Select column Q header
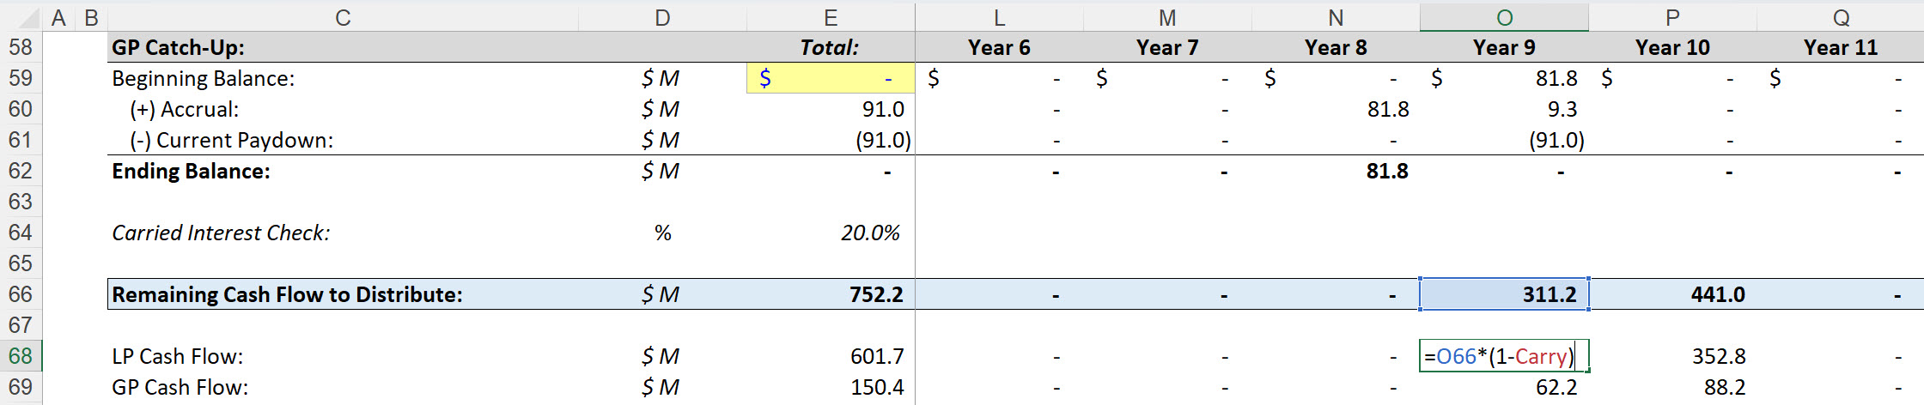 pyautogui.click(x=1841, y=17)
